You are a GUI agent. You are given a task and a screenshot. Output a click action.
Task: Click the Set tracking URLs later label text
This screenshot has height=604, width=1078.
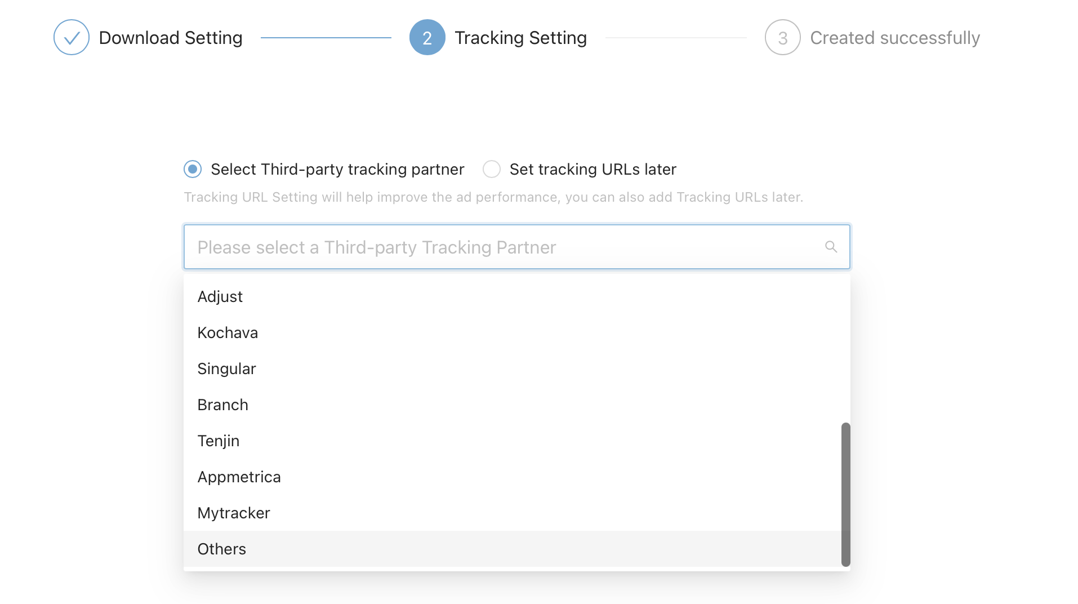click(x=593, y=169)
